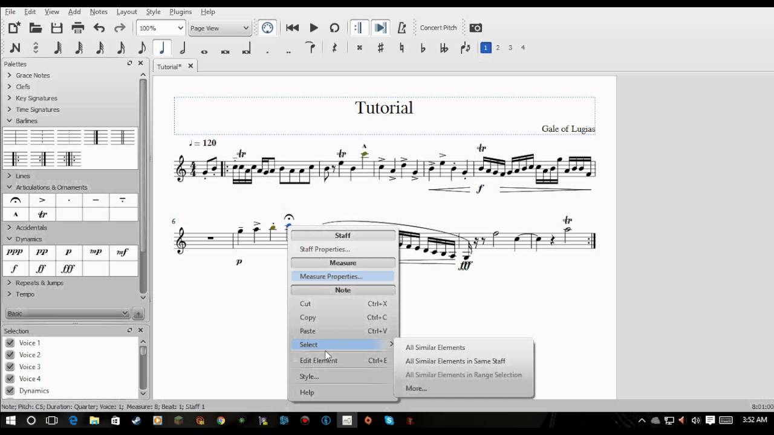Toggle the Concert Pitch button
774x435 pixels.
click(x=438, y=28)
